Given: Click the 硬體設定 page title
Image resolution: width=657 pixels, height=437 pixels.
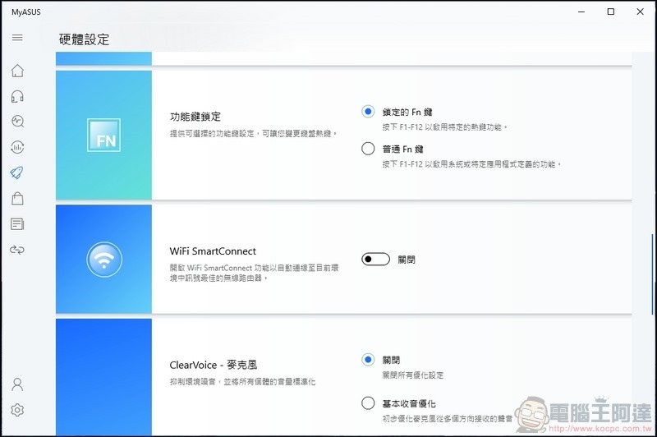Looking at the screenshot, I should [x=85, y=39].
